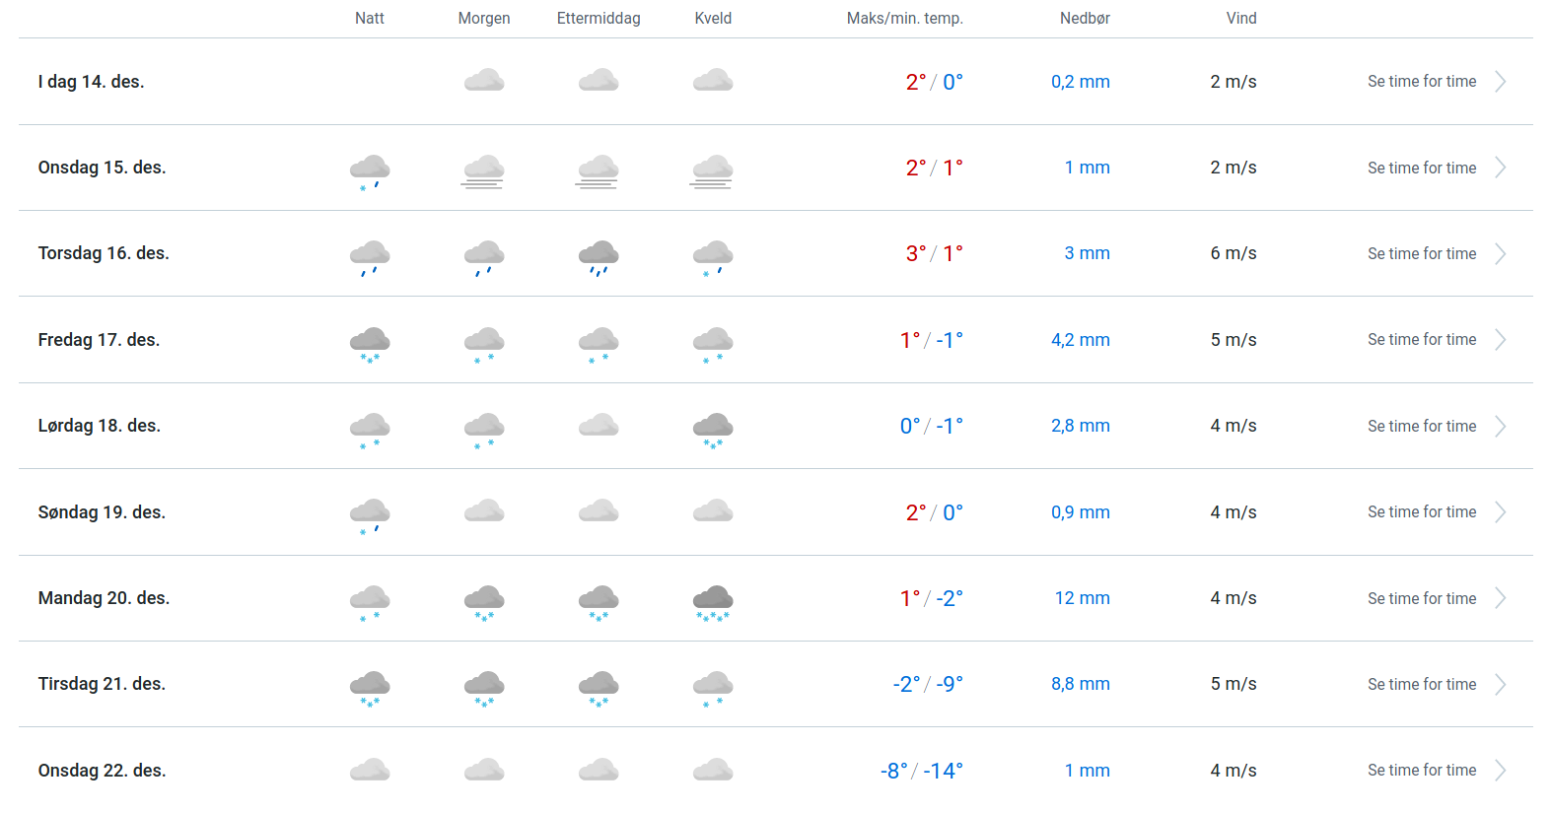Click Lørdag 18. evening snow icon
Viewport: 1552px width, 813px height.
[713, 429]
